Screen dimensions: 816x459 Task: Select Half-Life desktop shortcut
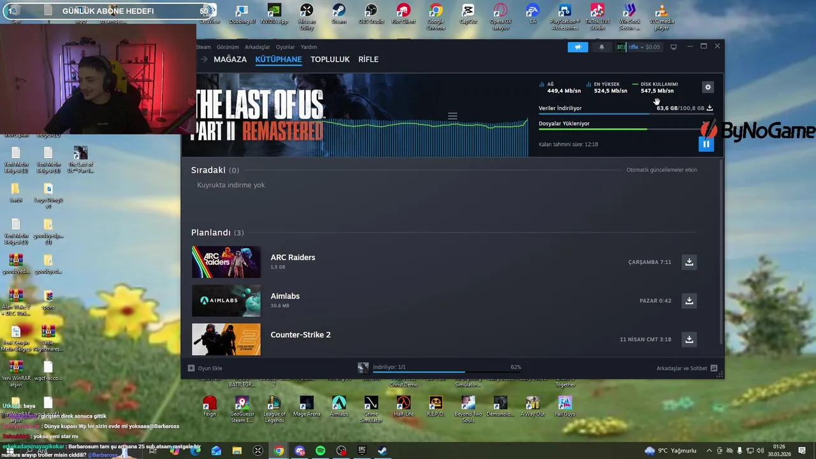(x=404, y=406)
